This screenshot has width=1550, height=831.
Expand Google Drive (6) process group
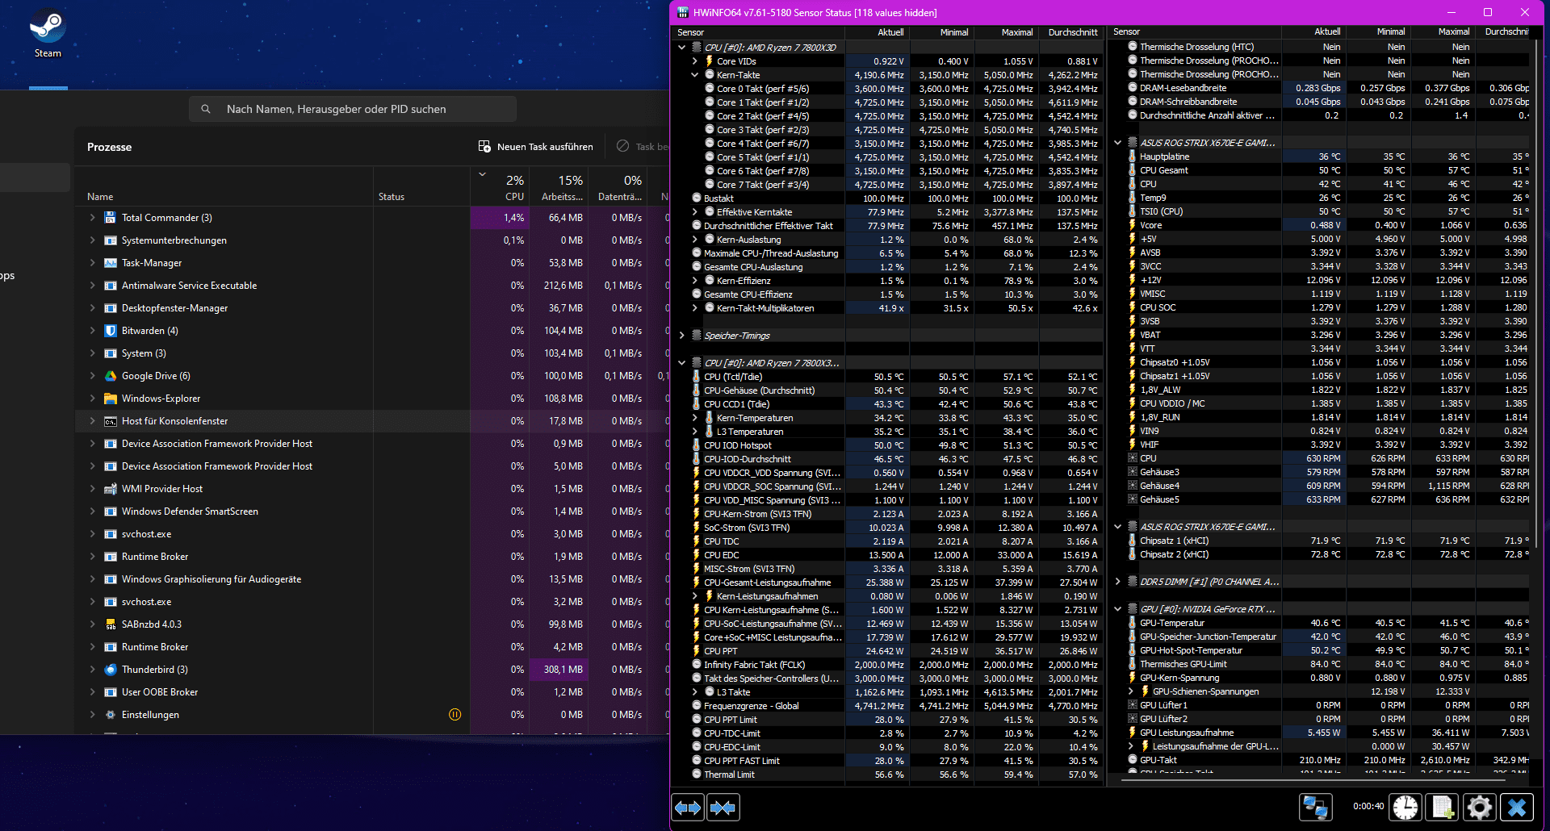(x=92, y=376)
